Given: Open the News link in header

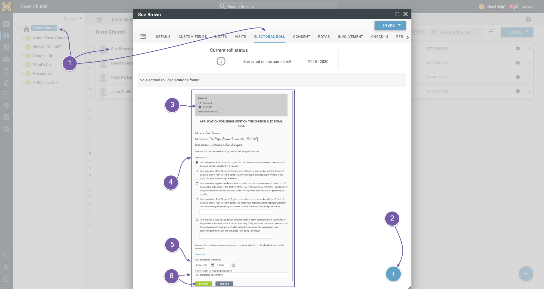Looking at the screenshot, I should (x=527, y=7).
